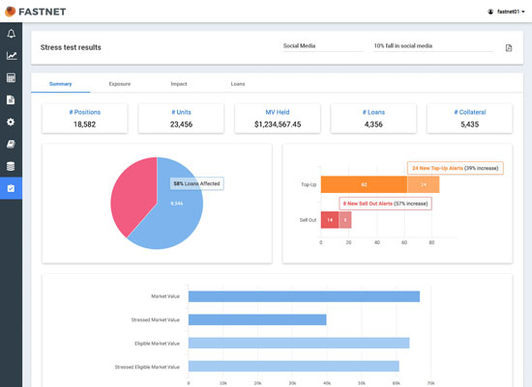
Task: Open the 10% fall in social media selector
Action: 433,46
